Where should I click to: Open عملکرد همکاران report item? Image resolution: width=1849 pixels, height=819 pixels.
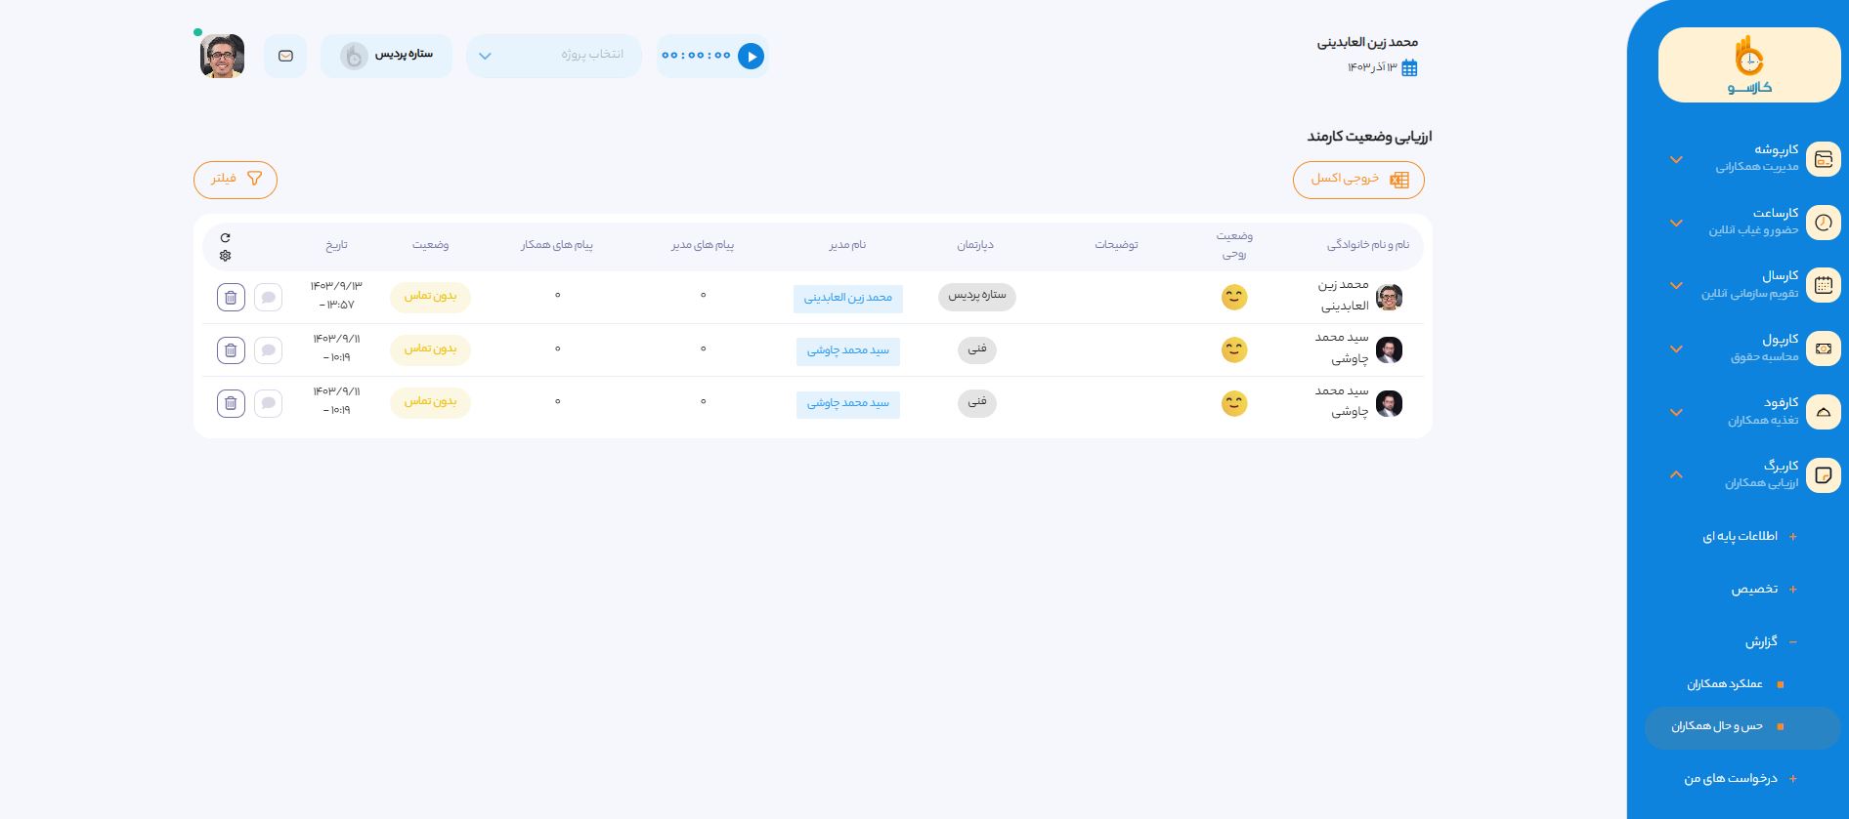click(x=1725, y=684)
